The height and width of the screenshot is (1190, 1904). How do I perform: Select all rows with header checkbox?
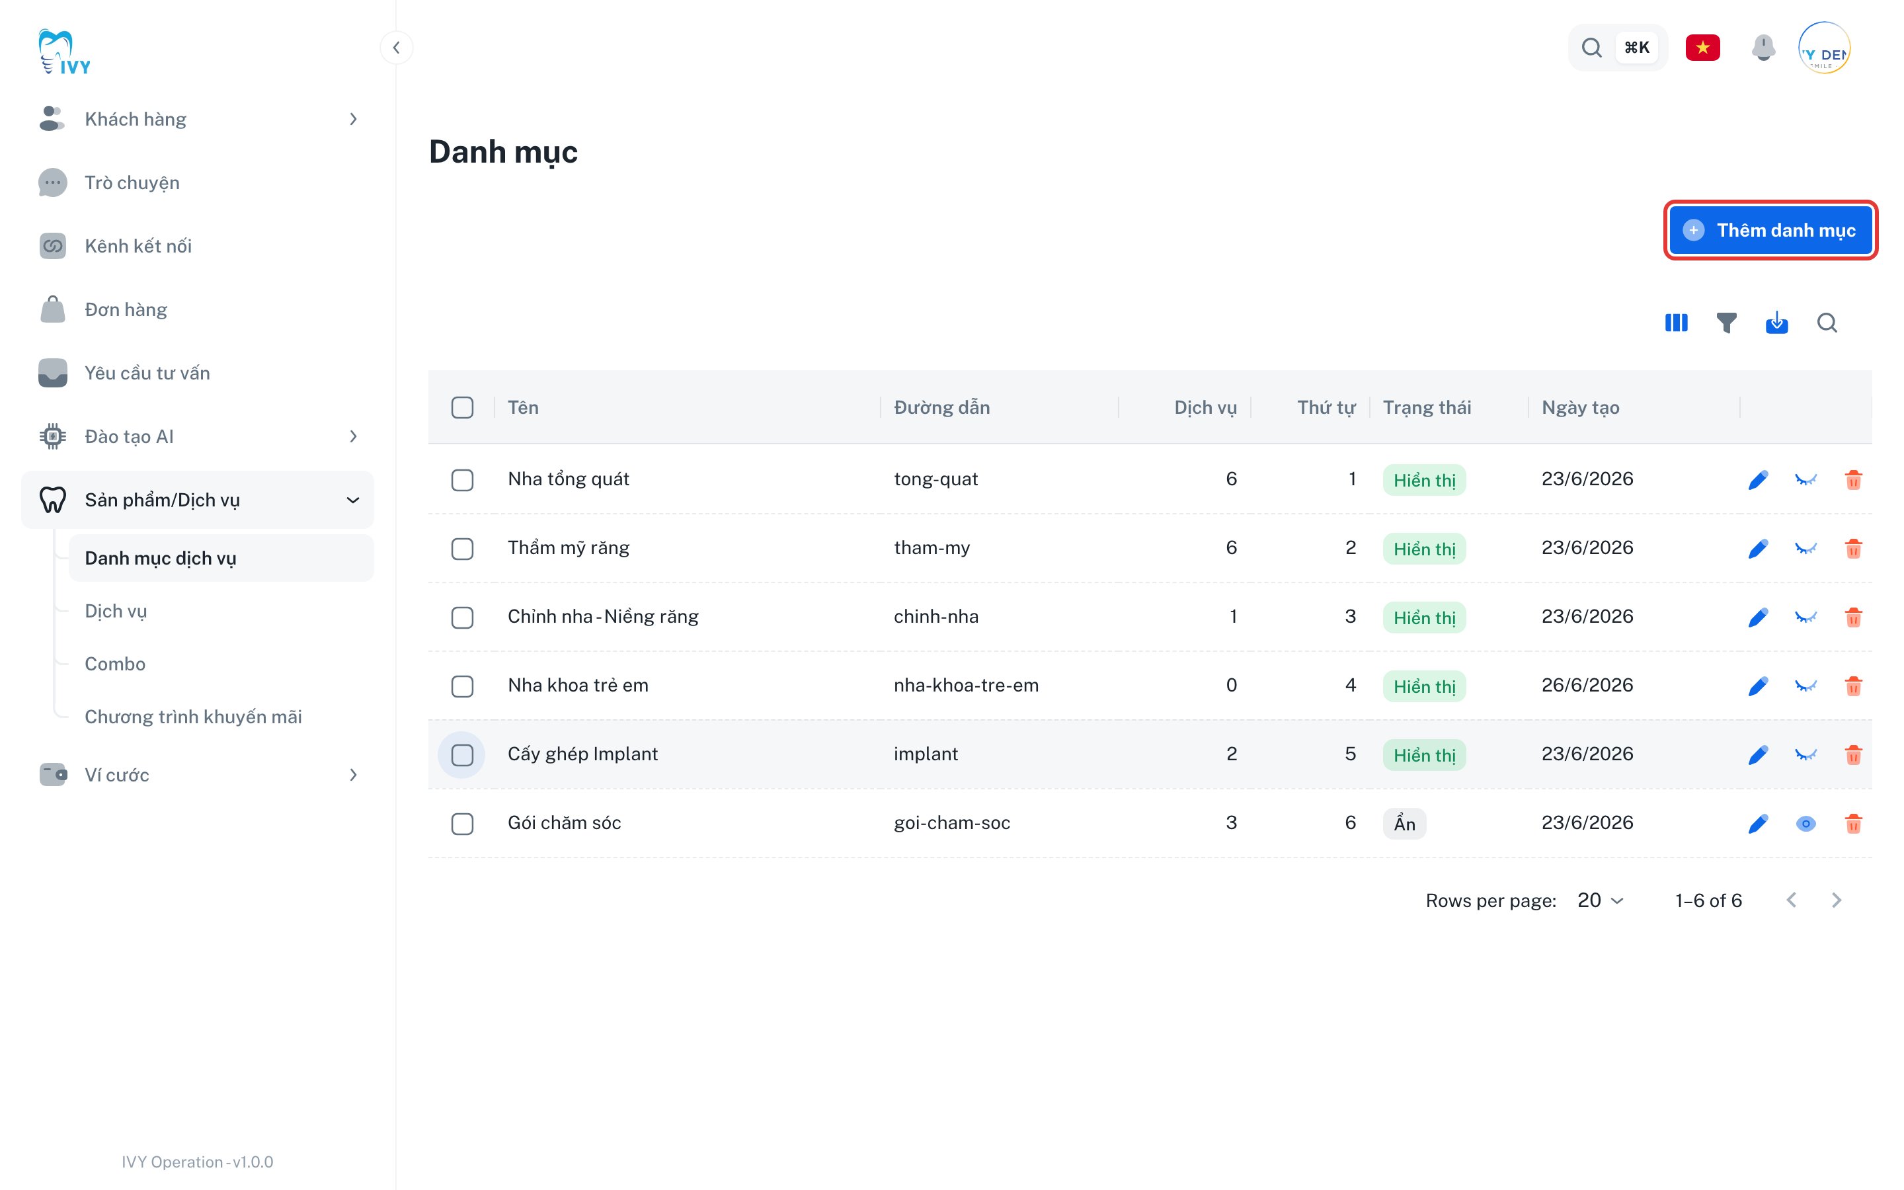pos(462,407)
